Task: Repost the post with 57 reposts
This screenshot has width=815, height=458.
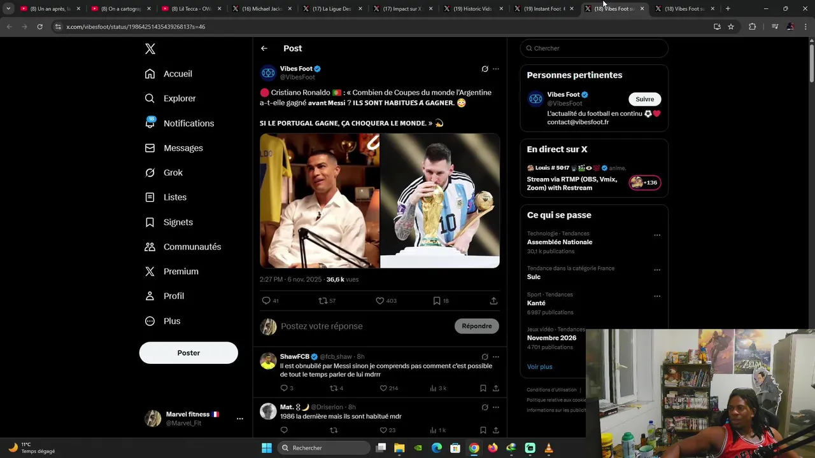Action: (x=323, y=301)
